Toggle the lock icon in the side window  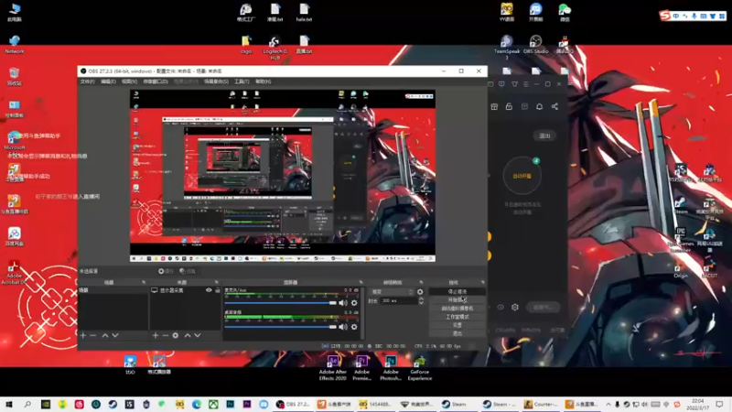tap(510, 106)
